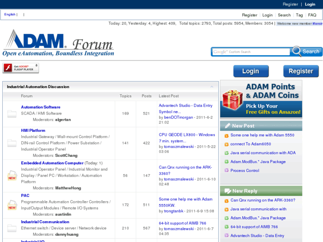
Task: Click Login in the dark top bar
Action: (x=310, y=4)
